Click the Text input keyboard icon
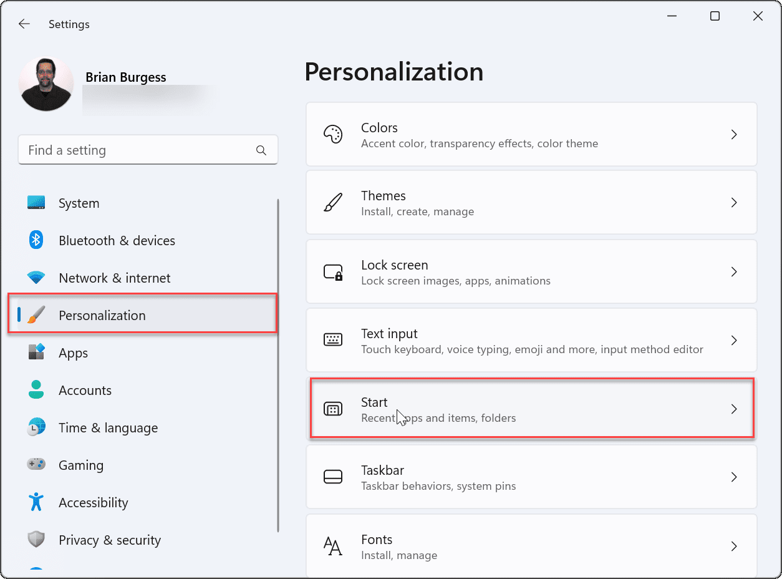The height and width of the screenshot is (579, 782). pyautogui.click(x=333, y=340)
